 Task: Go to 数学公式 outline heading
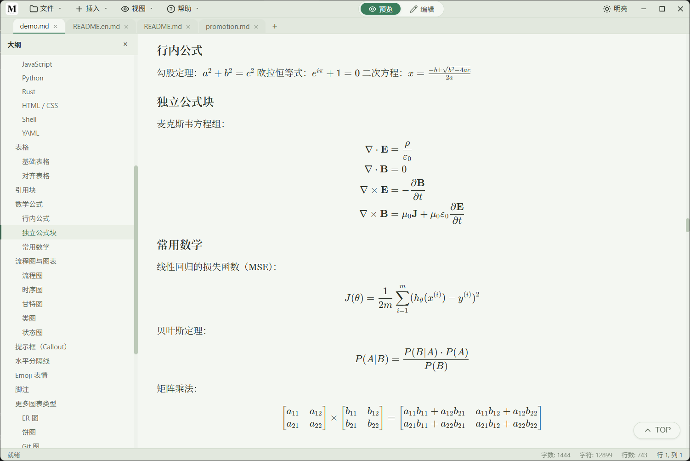[x=29, y=204]
